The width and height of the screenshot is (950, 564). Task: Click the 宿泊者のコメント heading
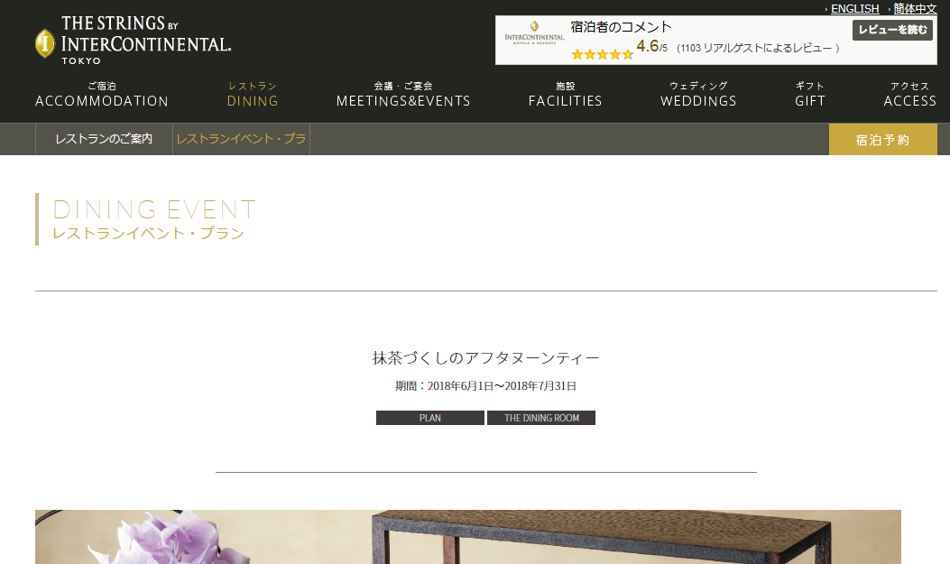tap(621, 27)
